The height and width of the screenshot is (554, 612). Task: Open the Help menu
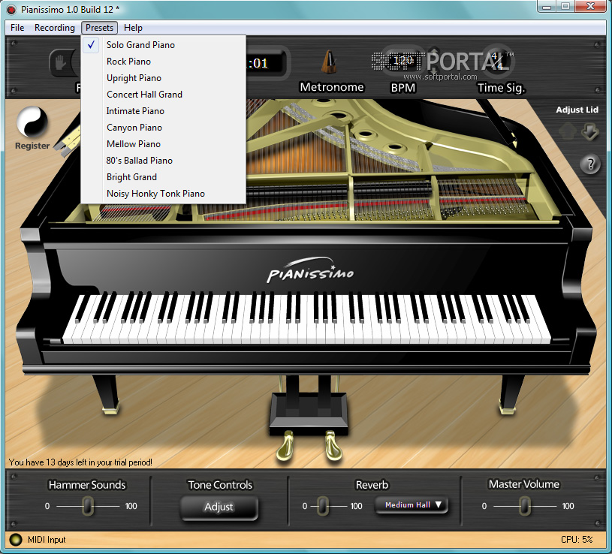point(133,28)
